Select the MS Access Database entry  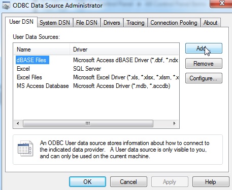coord(43,86)
